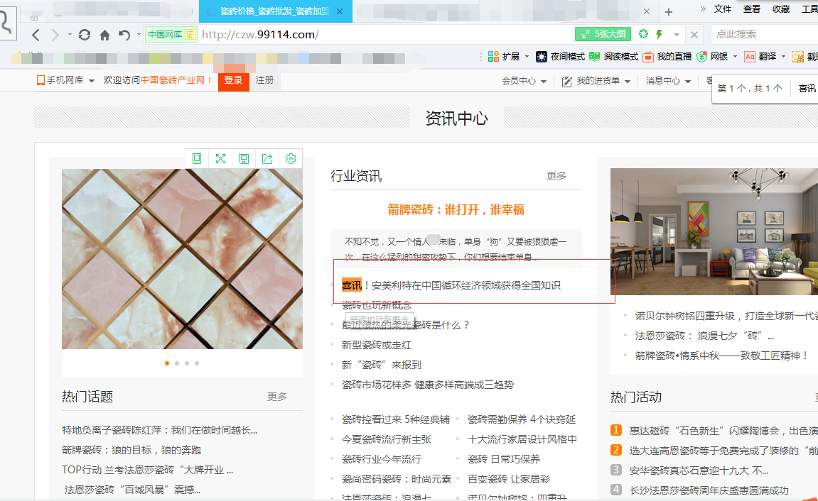This screenshot has width=818, height=501.
Task: Select the first carousel dot
Action: tap(167, 363)
